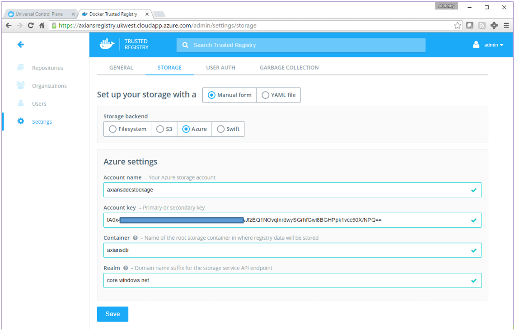Click the Docker whale logo in header
Viewport: 515px width, 331px height.
(108, 44)
